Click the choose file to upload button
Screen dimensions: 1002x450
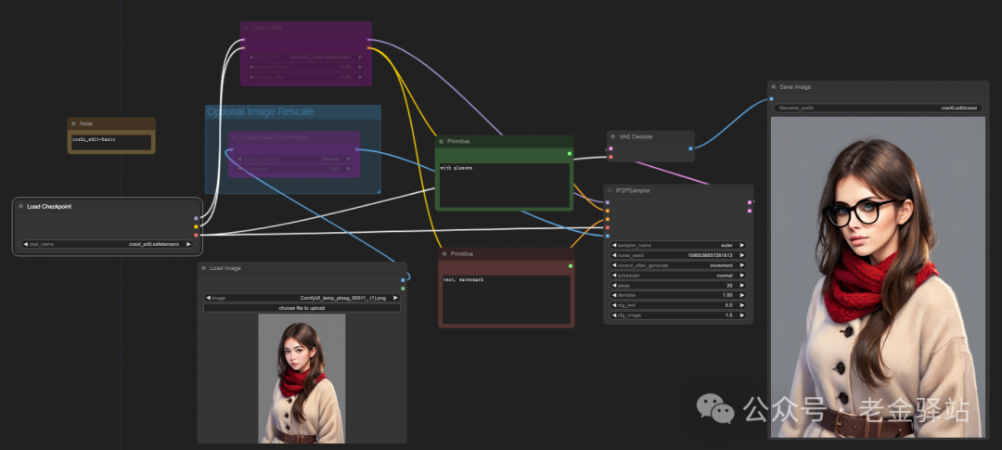click(302, 307)
